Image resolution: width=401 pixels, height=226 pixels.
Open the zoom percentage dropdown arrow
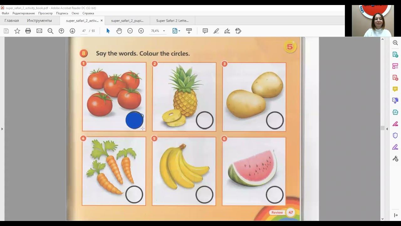coord(164,31)
